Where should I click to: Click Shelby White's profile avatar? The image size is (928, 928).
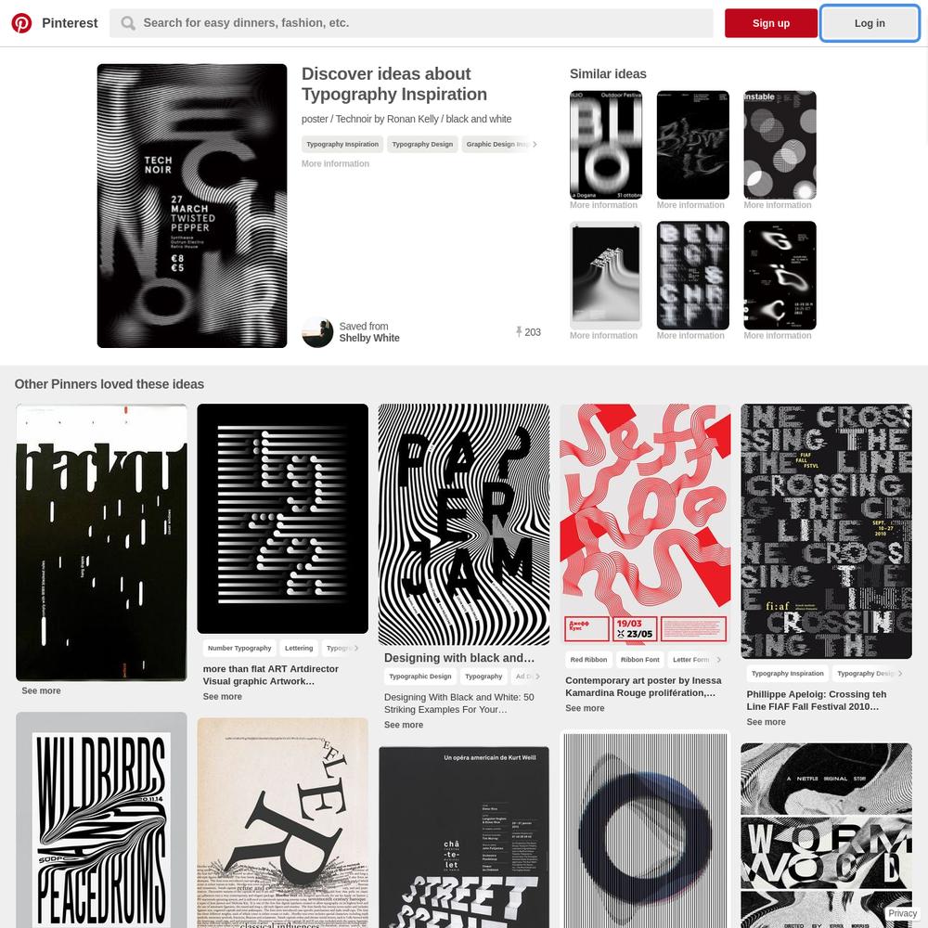(x=317, y=332)
